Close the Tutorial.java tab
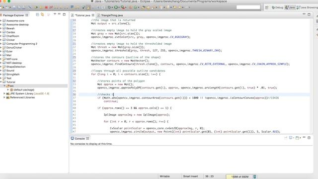This screenshot has width=318, height=179. (93, 15)
